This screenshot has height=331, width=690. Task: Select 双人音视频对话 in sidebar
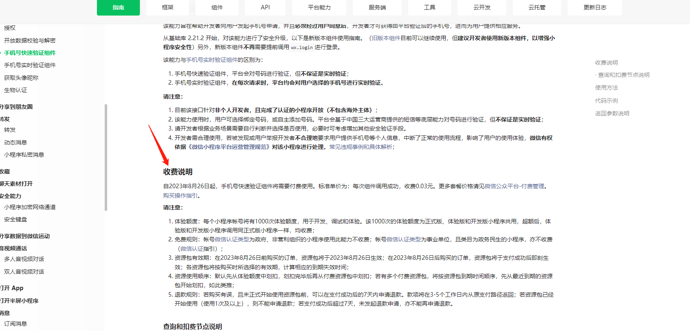(x=24, y=272)
